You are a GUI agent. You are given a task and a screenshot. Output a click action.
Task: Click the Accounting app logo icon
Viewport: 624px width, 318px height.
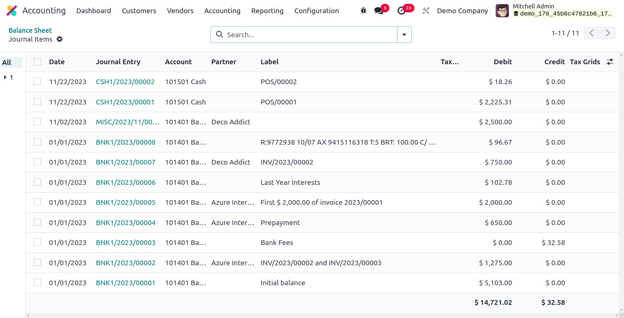[12, 11]
